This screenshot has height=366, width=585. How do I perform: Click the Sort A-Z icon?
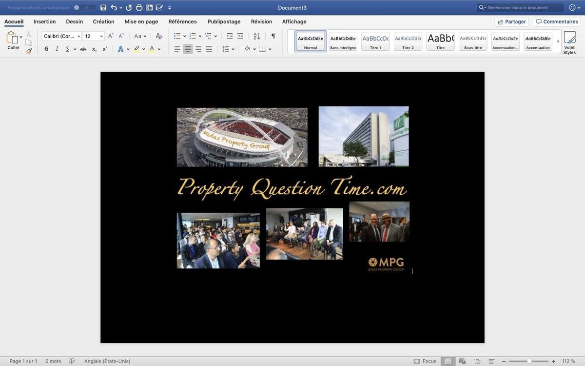click(257, 36)
